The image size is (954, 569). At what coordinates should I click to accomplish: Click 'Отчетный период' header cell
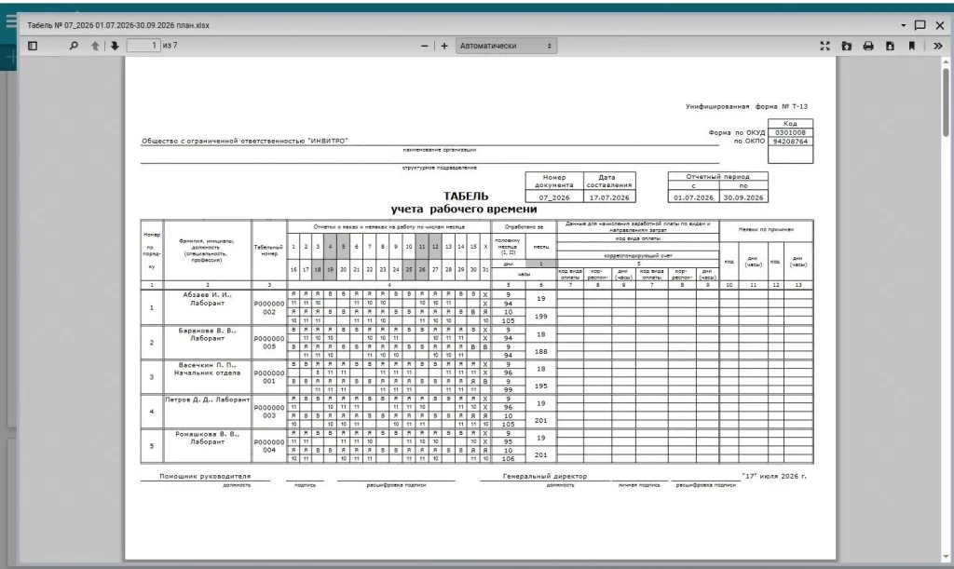(718, 176)
